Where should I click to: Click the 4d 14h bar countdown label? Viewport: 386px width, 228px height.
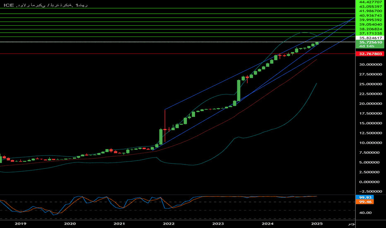point(367,46)
